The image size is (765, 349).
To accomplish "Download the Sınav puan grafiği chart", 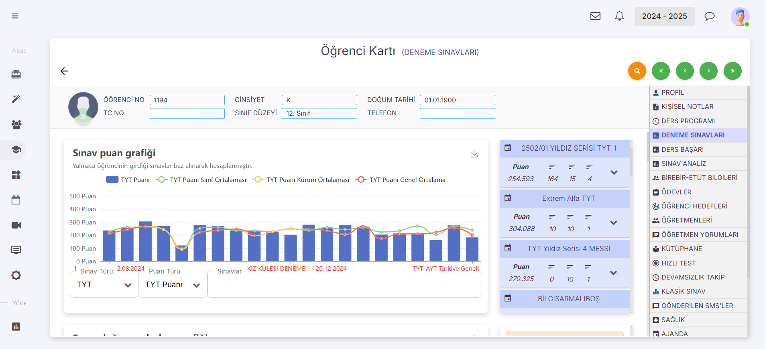I will [474, 154].
